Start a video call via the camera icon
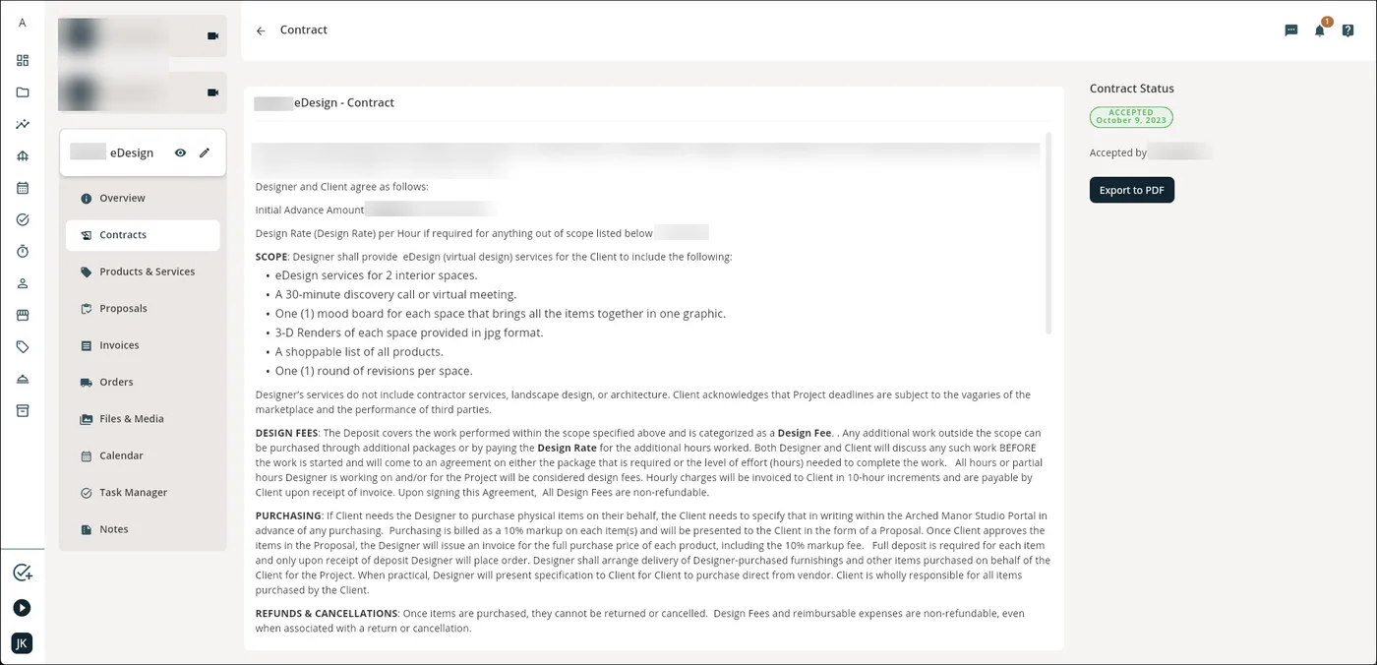Screen dimensions: 1377x665 212,35
